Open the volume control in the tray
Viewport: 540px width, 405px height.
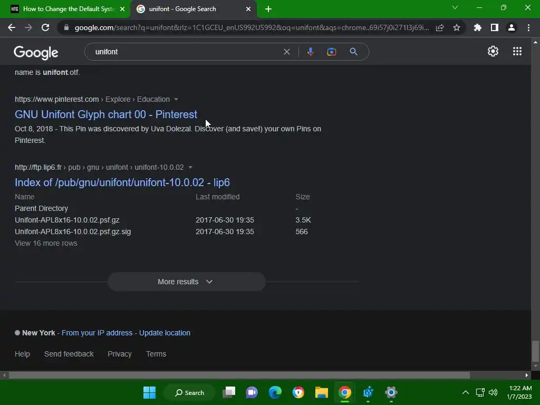(x=493, y=392)
